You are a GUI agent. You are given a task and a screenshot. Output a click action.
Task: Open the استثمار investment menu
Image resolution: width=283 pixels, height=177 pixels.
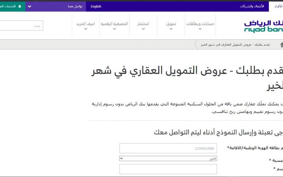[x=143, y=24]
